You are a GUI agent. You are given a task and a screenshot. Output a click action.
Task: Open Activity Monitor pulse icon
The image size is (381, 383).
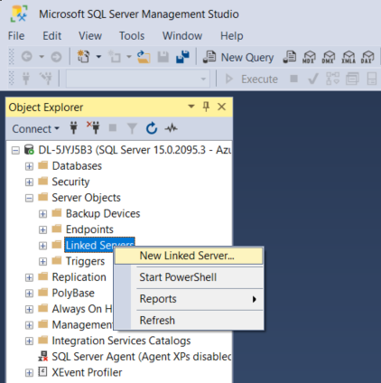point(171,128)
